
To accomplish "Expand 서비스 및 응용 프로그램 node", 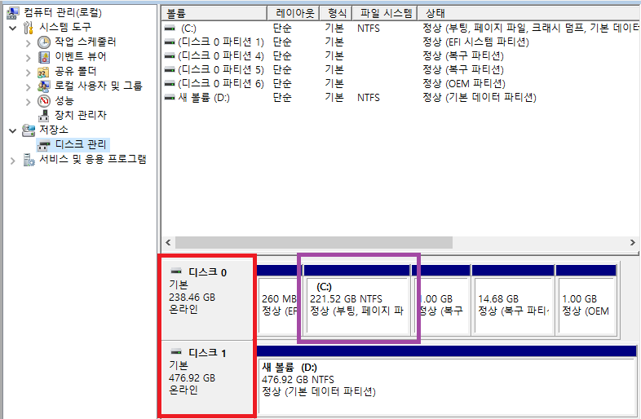I will pos(13,161).
